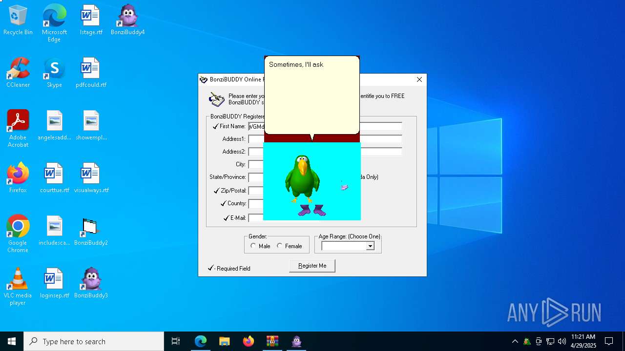Select the showempl image file
The height and width of the screenshot is (351, 625).
click(91, 125)
